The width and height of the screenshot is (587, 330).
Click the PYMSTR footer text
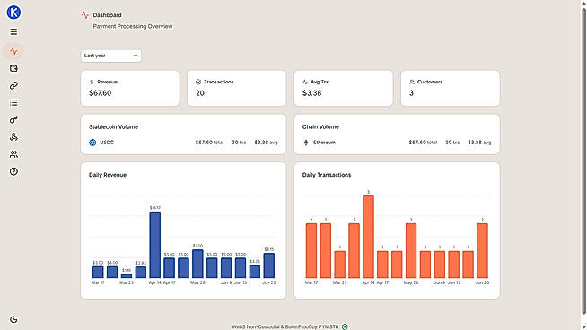click(x=329, y=326)
